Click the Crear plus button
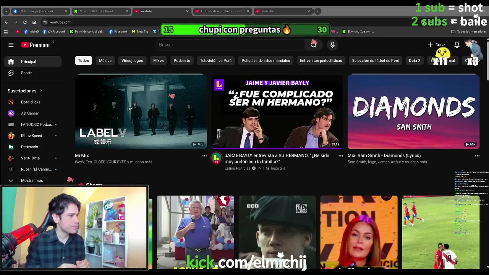489x275 pixels. (436, 45)
